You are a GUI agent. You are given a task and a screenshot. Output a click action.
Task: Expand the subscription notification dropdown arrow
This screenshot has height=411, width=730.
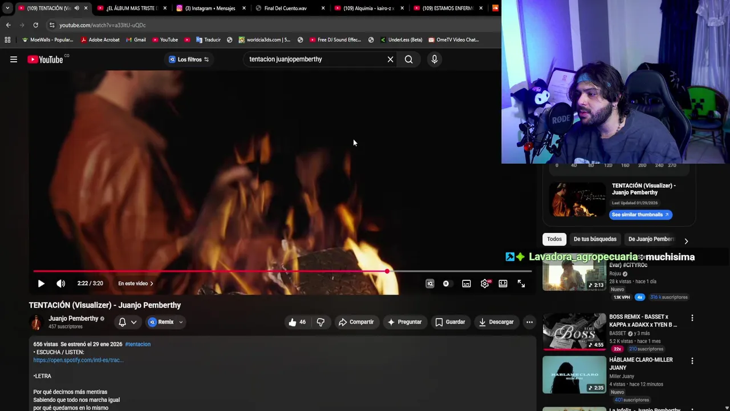pos(134,322)
